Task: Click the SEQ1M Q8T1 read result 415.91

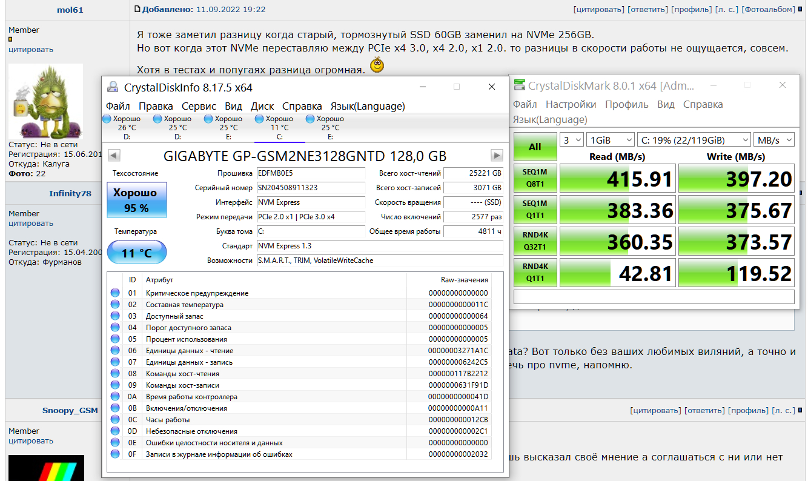Action: (x=617, y=179)
